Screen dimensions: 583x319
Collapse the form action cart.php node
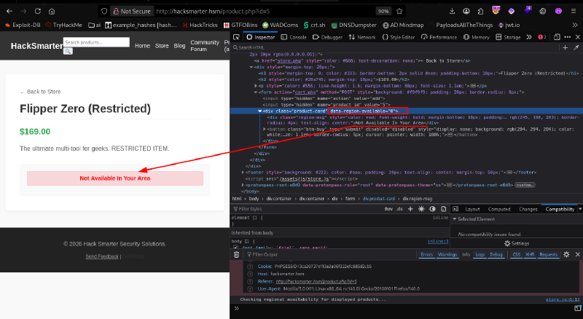click(x=256, y=92)
